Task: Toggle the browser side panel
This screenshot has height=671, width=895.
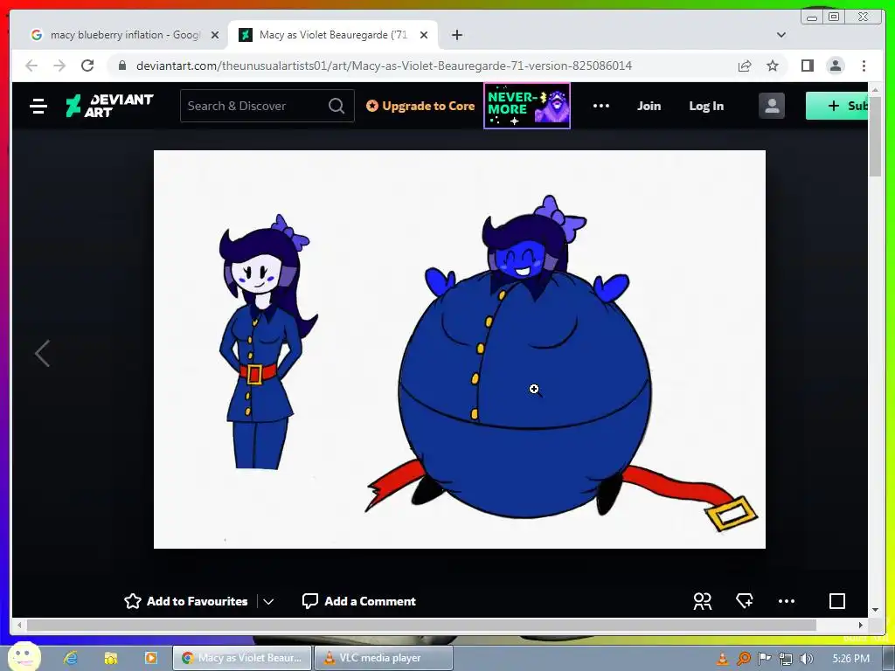Action: [807, 66]
